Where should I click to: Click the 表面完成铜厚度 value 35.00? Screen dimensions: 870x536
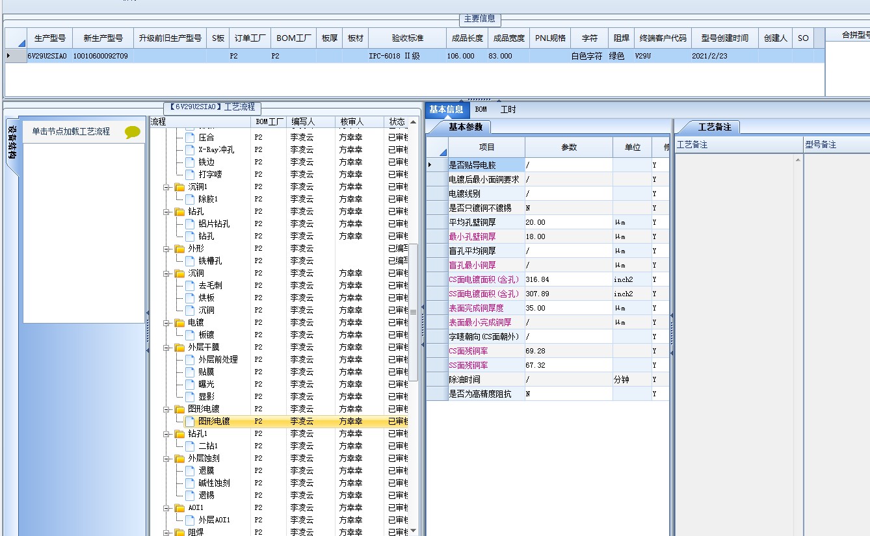click(x=568, y=308)
